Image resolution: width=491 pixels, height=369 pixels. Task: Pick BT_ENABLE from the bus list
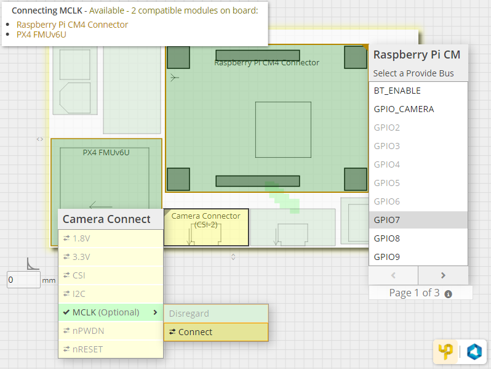tap(418, 91)
